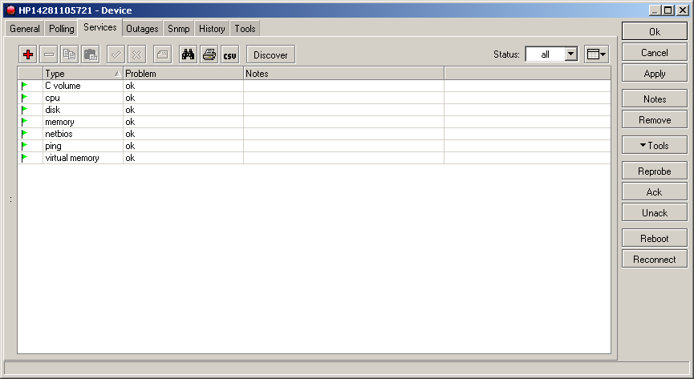Close the Device window
This screenshot has width=694, height=379.
(683, 10)
